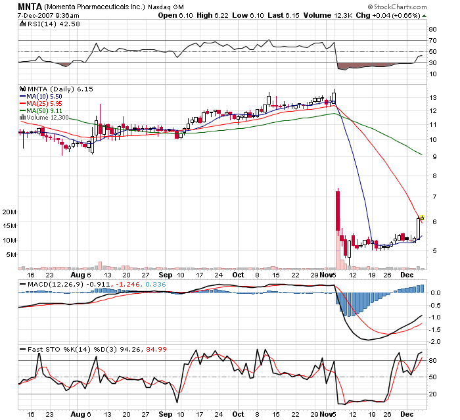Screen dimensions: 460x420
Task: Click the blue MA(10) legend line swatch
Action: point(22,96)
